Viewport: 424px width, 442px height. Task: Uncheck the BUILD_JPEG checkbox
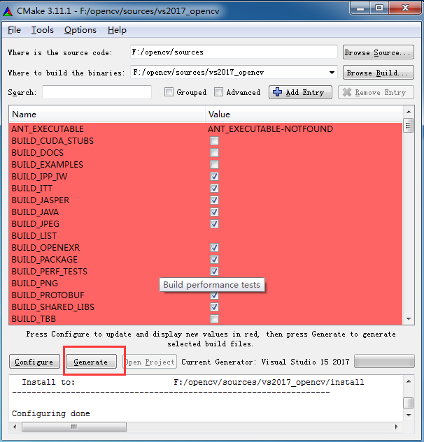coord(214,224)
